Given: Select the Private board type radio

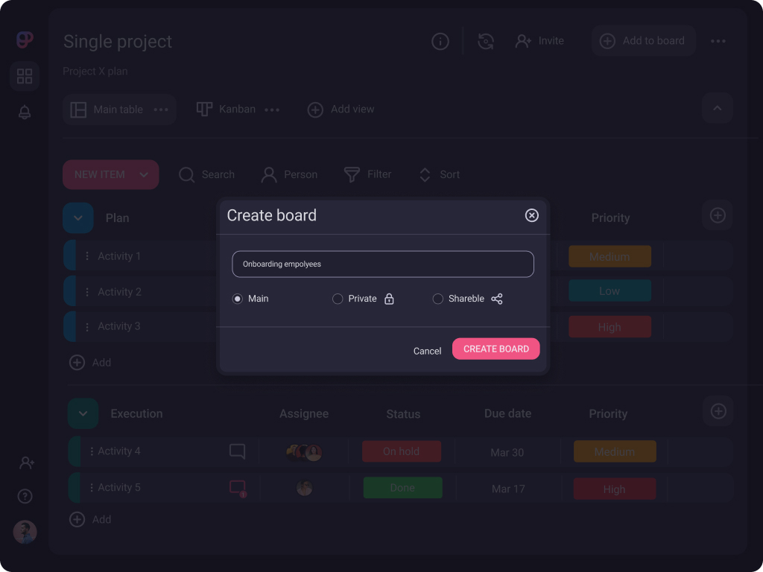Looking at the screenshot, I should (x=338, y=299).
